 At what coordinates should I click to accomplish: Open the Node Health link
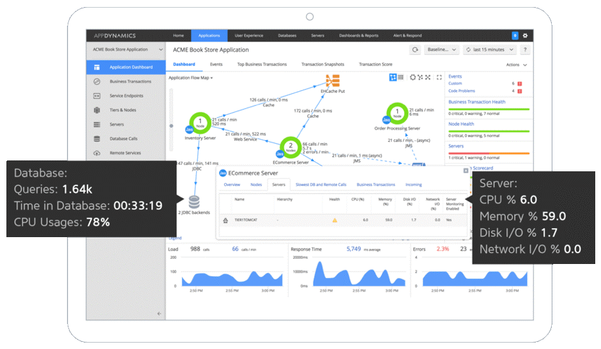pos(461,124)
